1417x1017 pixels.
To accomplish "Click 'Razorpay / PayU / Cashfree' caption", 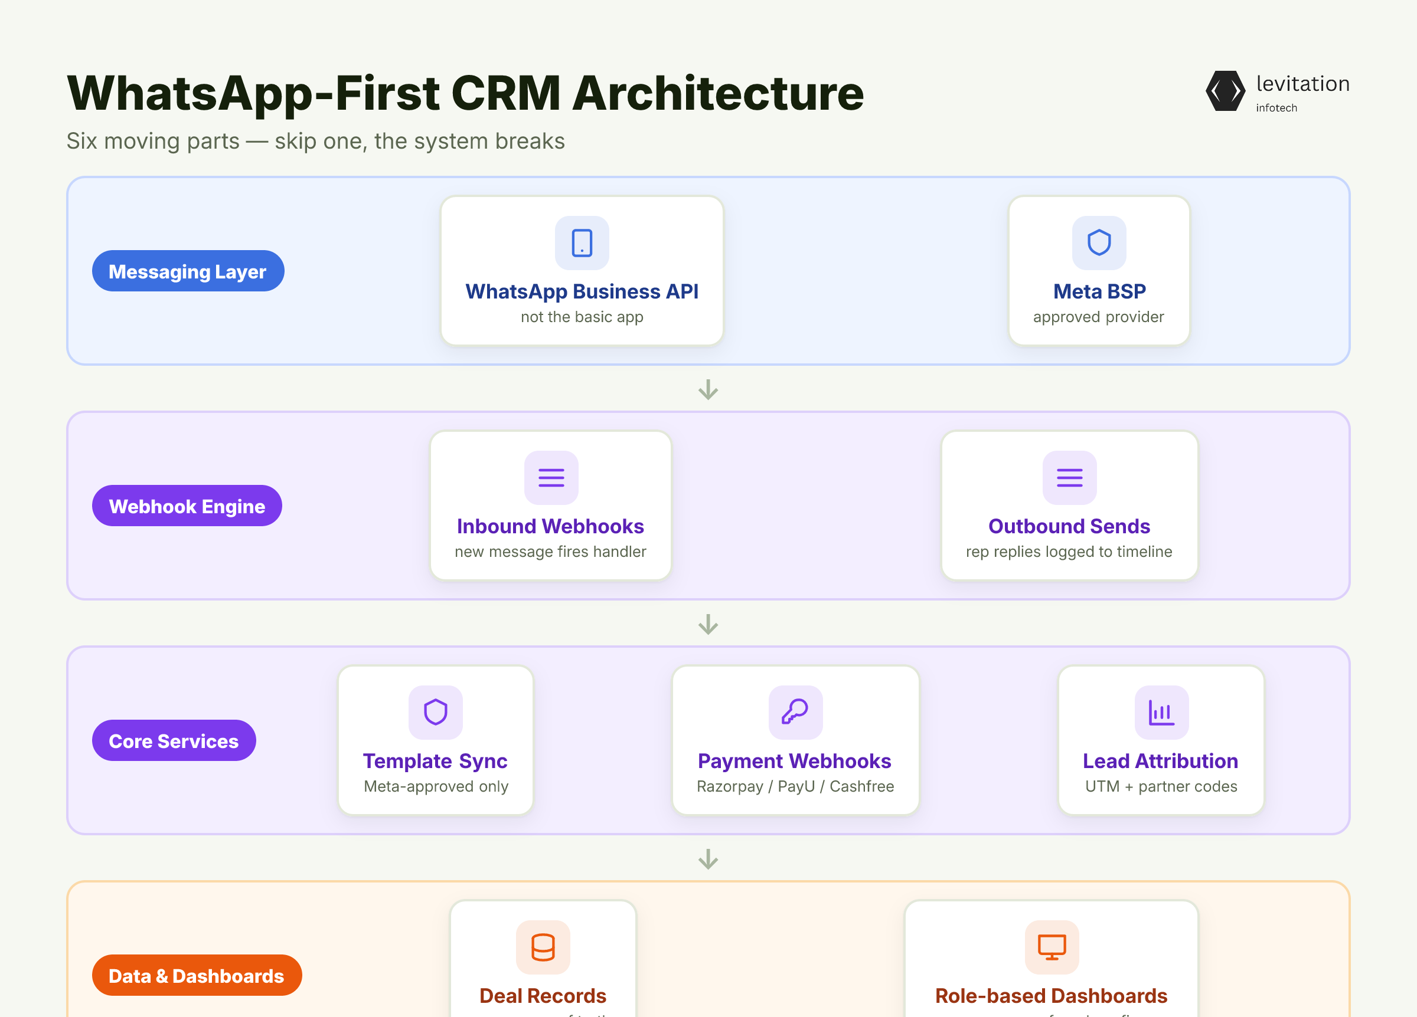I will click(x=795, y=786).
